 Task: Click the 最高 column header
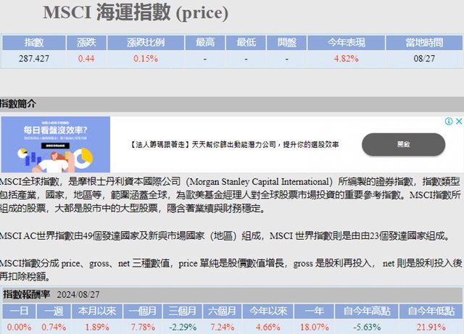[x=205, y=43]
